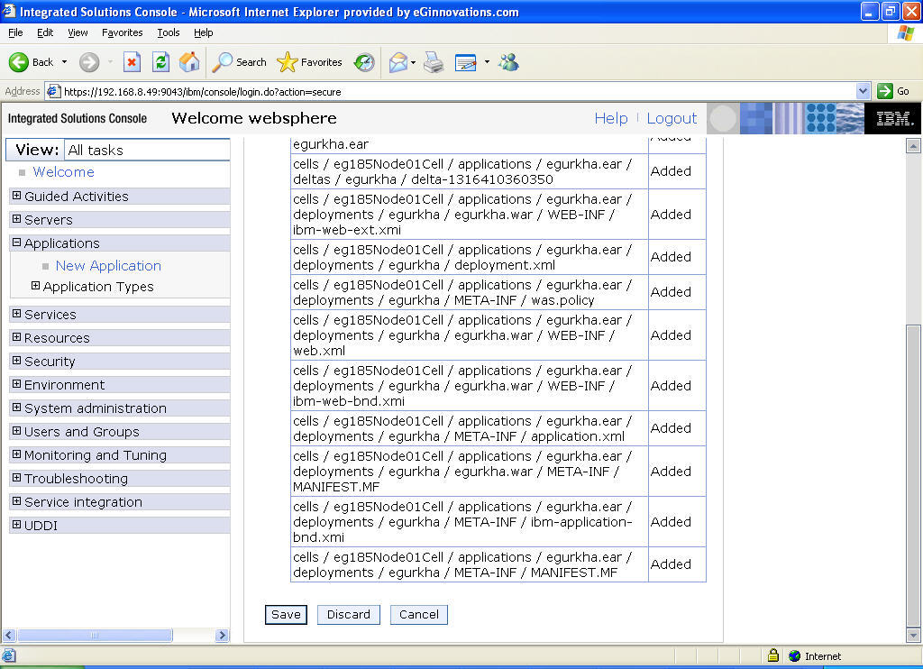Expand the System administration section
Image resolution: width=923 pixels, height=669 pixels.
click(x=16, y=408)
